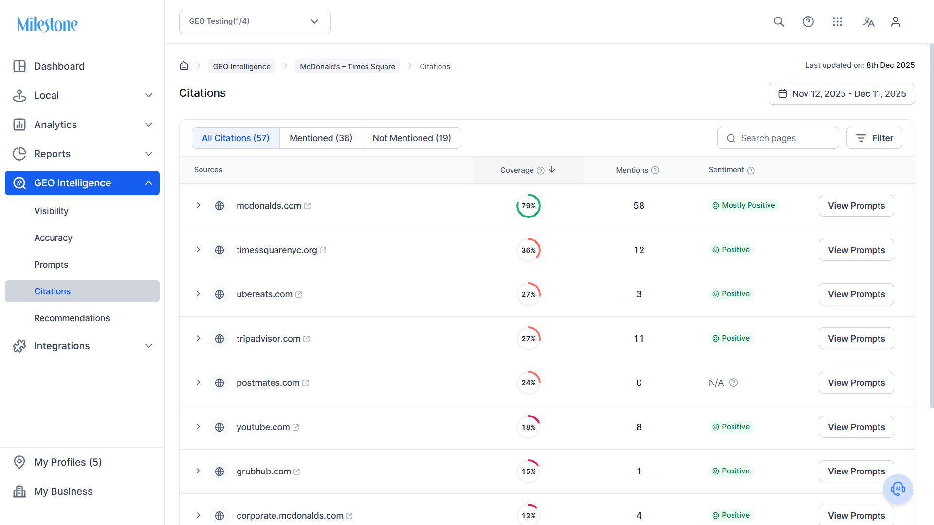Open the apps grid icon
The height and width of the screenshot is (525, 934).
click(x=837, y=22)
